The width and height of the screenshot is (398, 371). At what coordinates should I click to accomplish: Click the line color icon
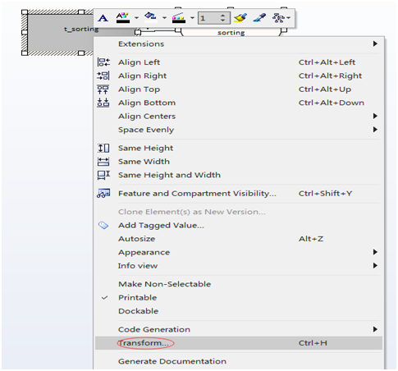click(x=179, y=18)
